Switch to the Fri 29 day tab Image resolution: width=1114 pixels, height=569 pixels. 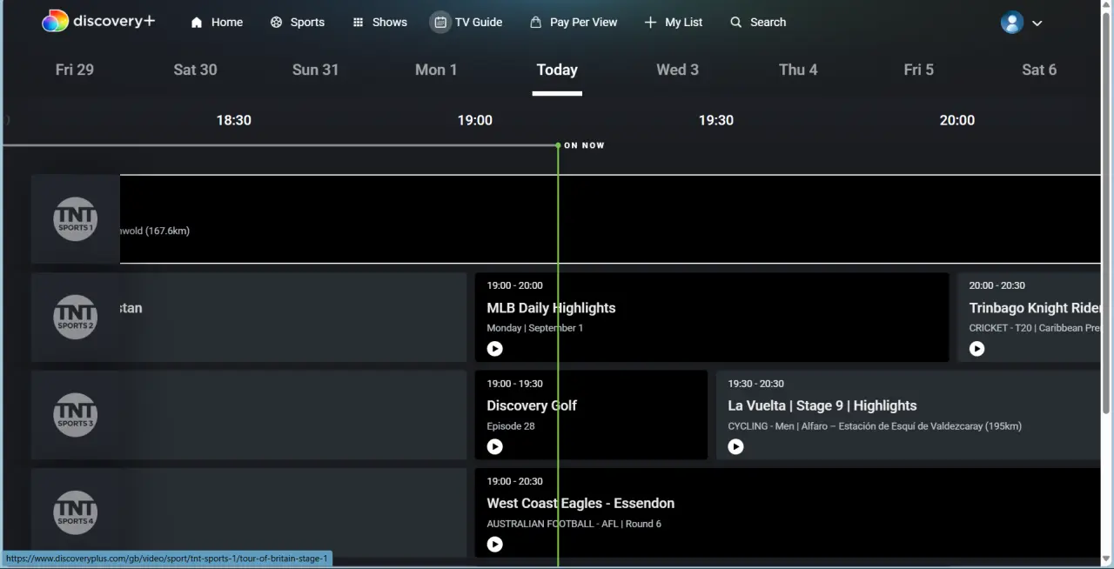[75, 70]
